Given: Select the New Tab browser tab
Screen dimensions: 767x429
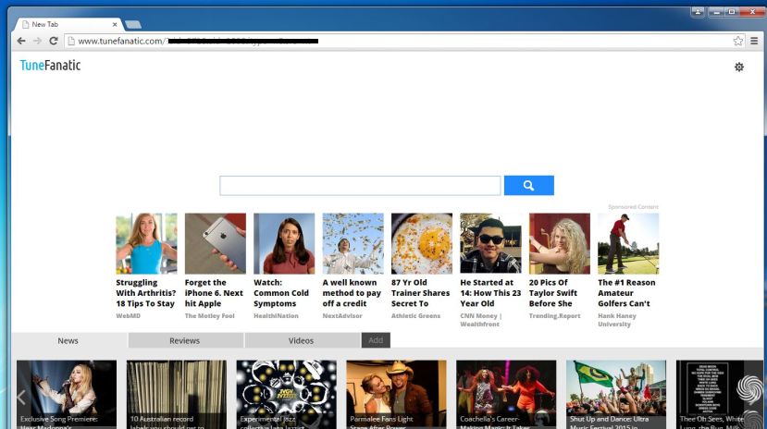Looking at the screenshot, I should click(68, 24).
